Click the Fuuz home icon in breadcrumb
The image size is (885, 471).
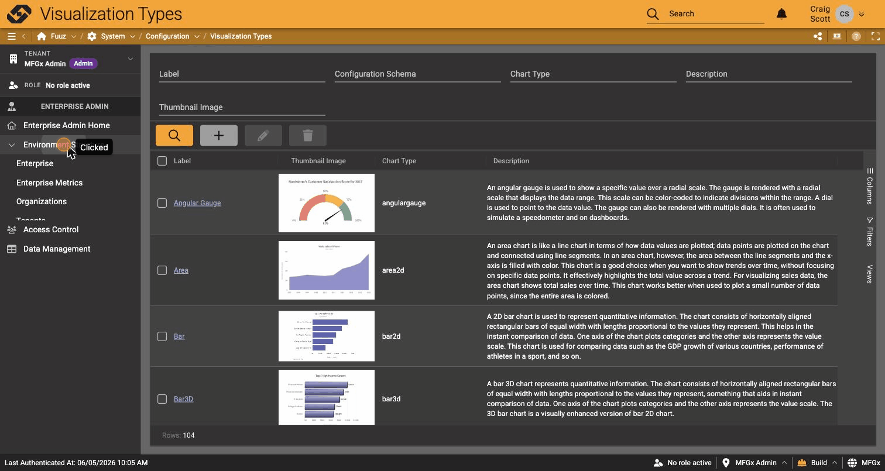tap(42, 36)
